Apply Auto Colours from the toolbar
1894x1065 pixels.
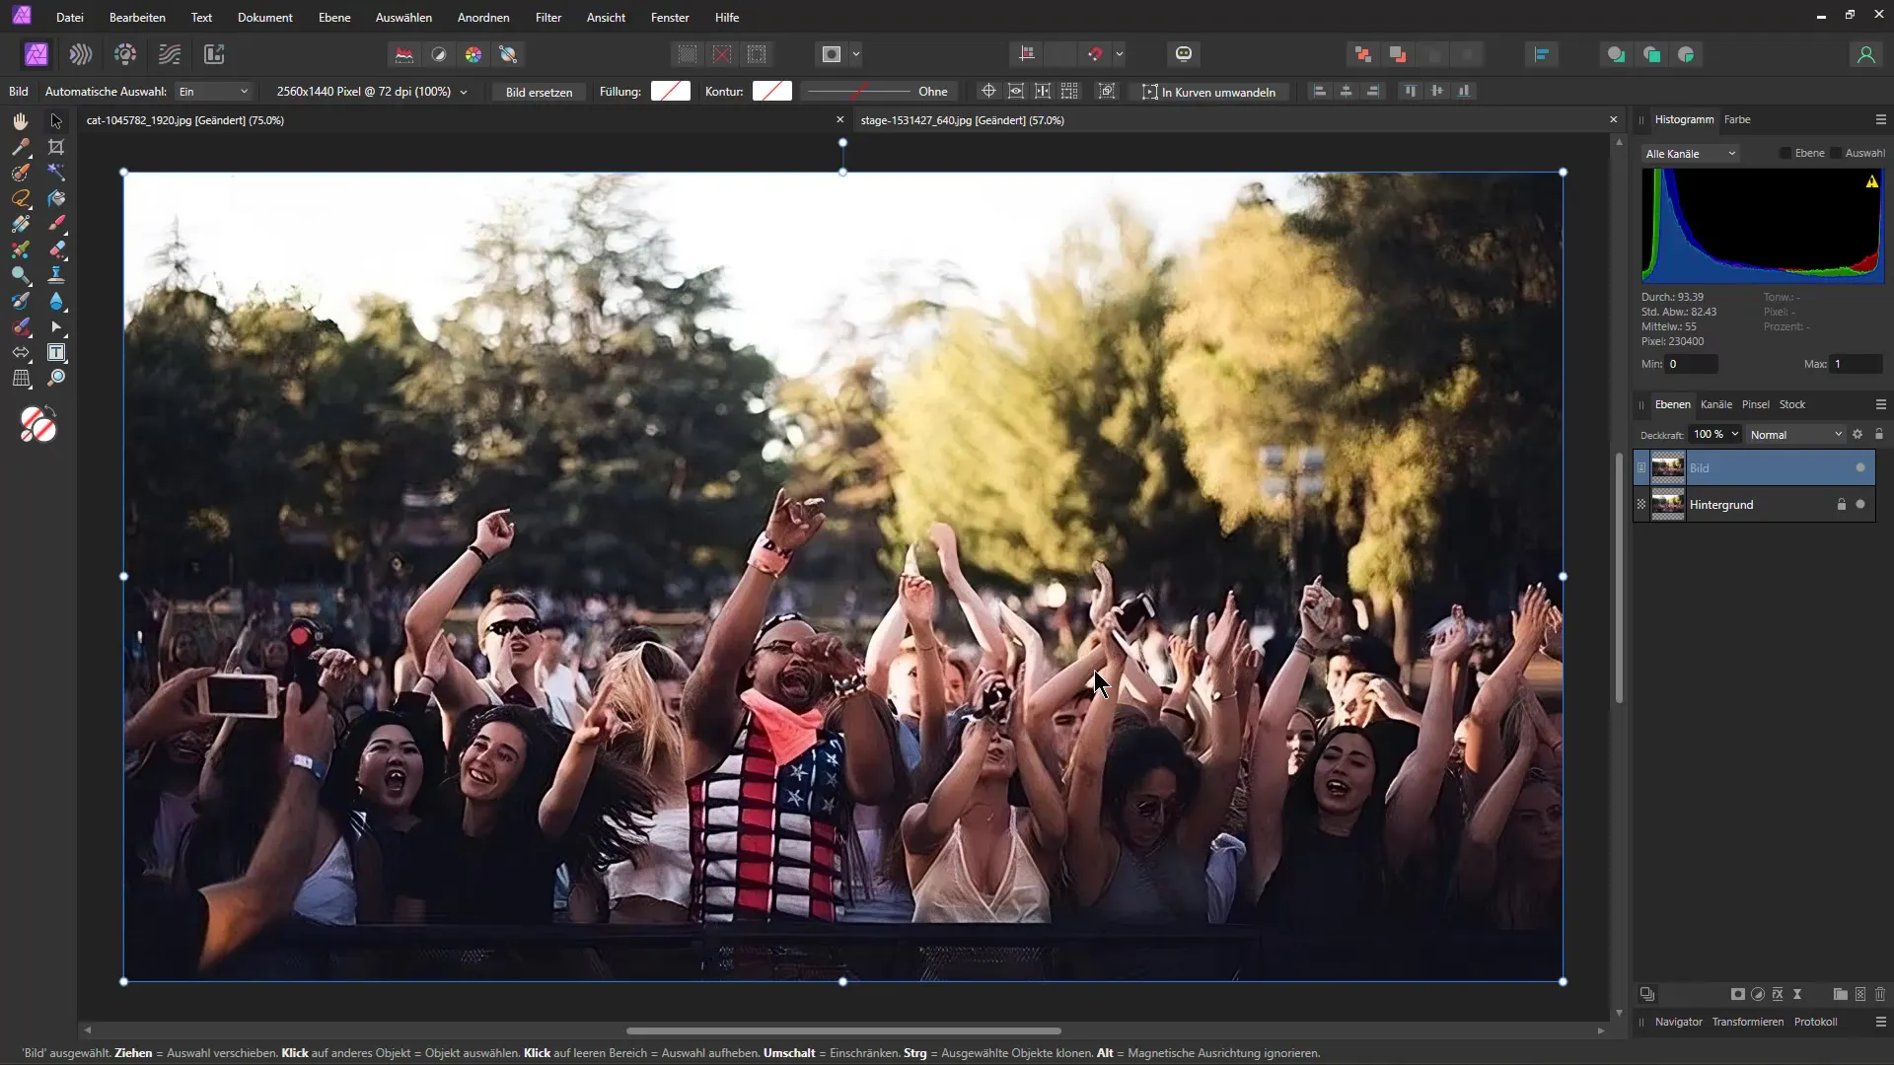tap(473, 54)
